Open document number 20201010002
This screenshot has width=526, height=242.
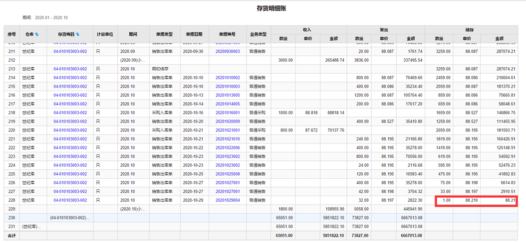228,78
